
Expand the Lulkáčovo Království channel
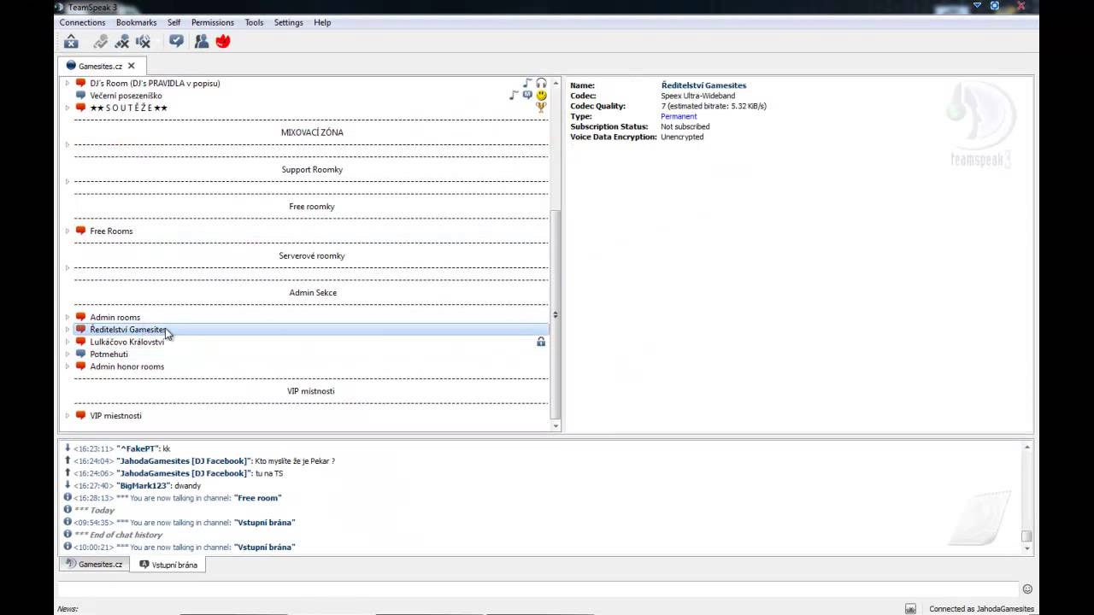click(x=68, y=342)
